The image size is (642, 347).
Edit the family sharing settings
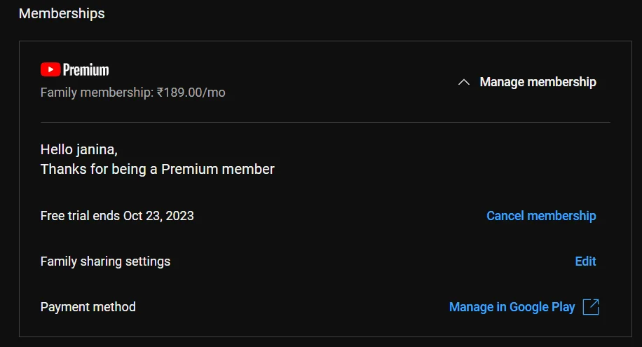pos(585,261)
